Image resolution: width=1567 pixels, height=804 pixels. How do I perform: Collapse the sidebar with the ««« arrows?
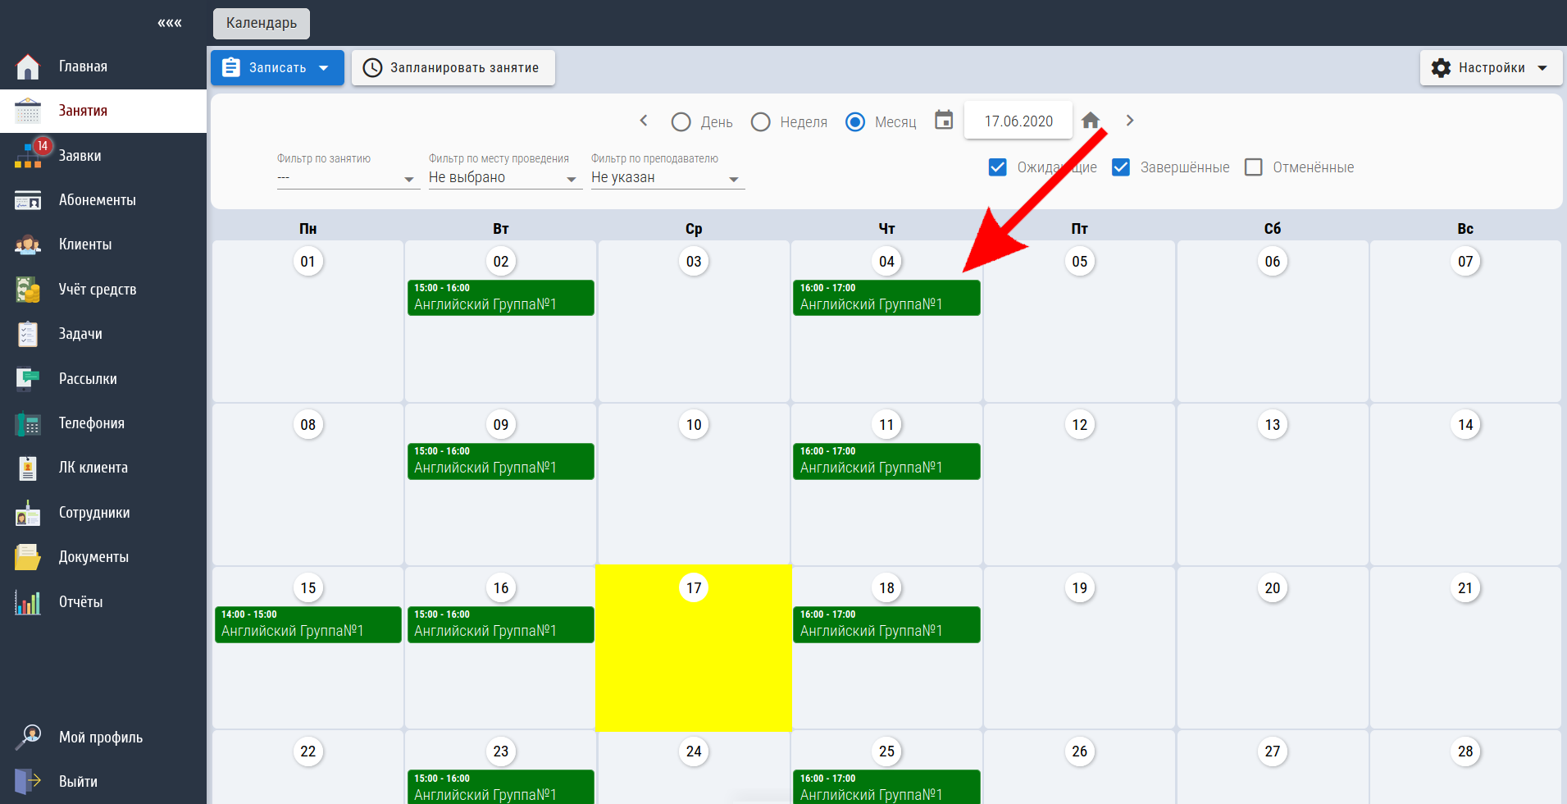(x=170, y=23)
